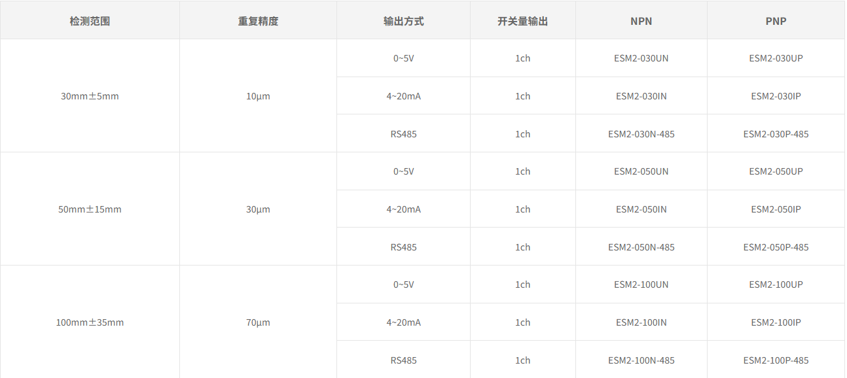847x378 pixels.
Task: Select the 输出方式 column header
Action: click(x=403, y=21)
